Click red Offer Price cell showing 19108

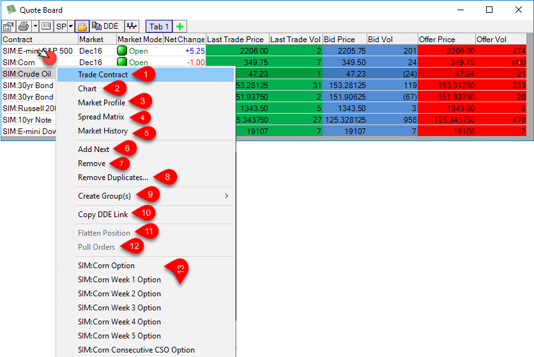pos(446,132)
